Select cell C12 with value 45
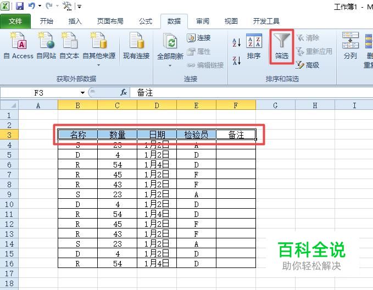This screenshot has height=290, width=373. pos(117,224)
